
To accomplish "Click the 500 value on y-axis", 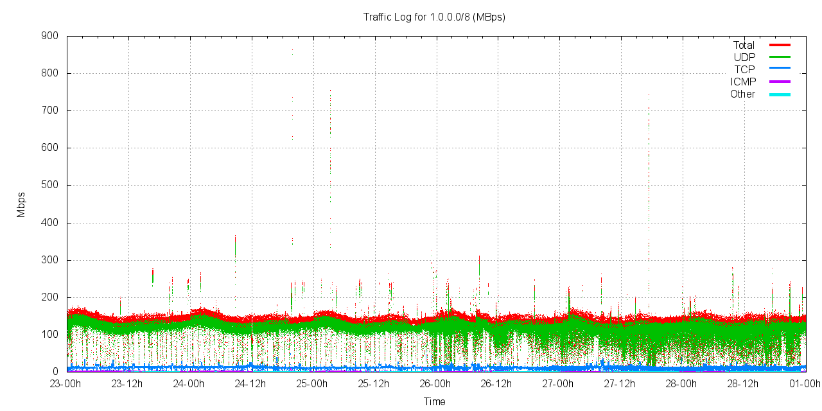I will point(49,186).
